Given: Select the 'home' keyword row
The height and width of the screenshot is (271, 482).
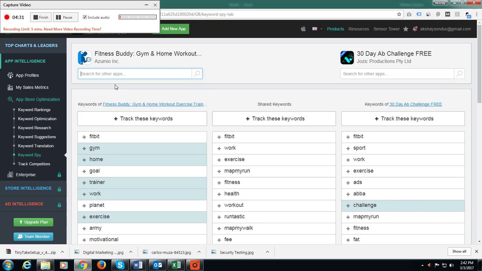Looking at the screenshot, I should coord(142,160).
